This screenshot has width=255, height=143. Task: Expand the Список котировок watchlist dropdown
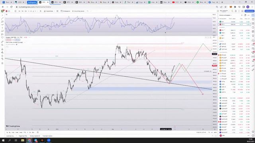point(226,15)
